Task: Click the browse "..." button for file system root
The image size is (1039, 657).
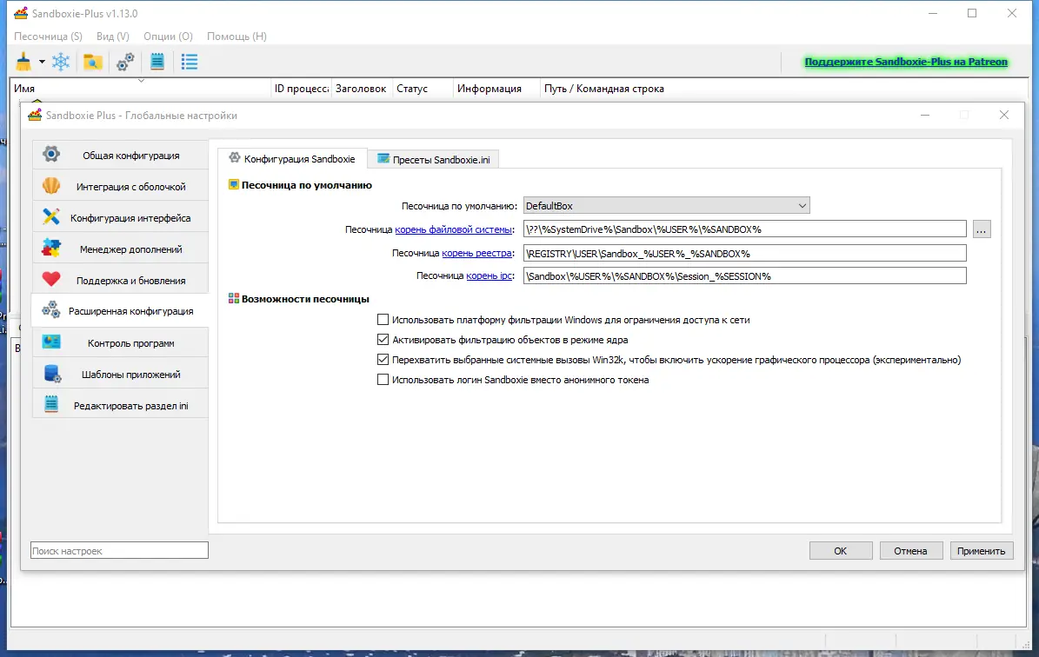Action: (x=982, y=229)
